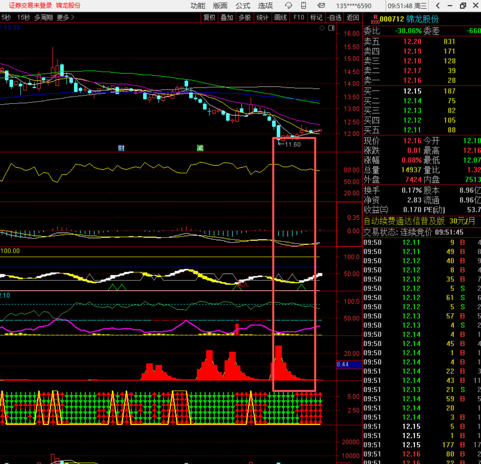This screenshot has height=464, width=481.
Task: Click the diamond icon at chart top-right
Action: coord(322,28)
